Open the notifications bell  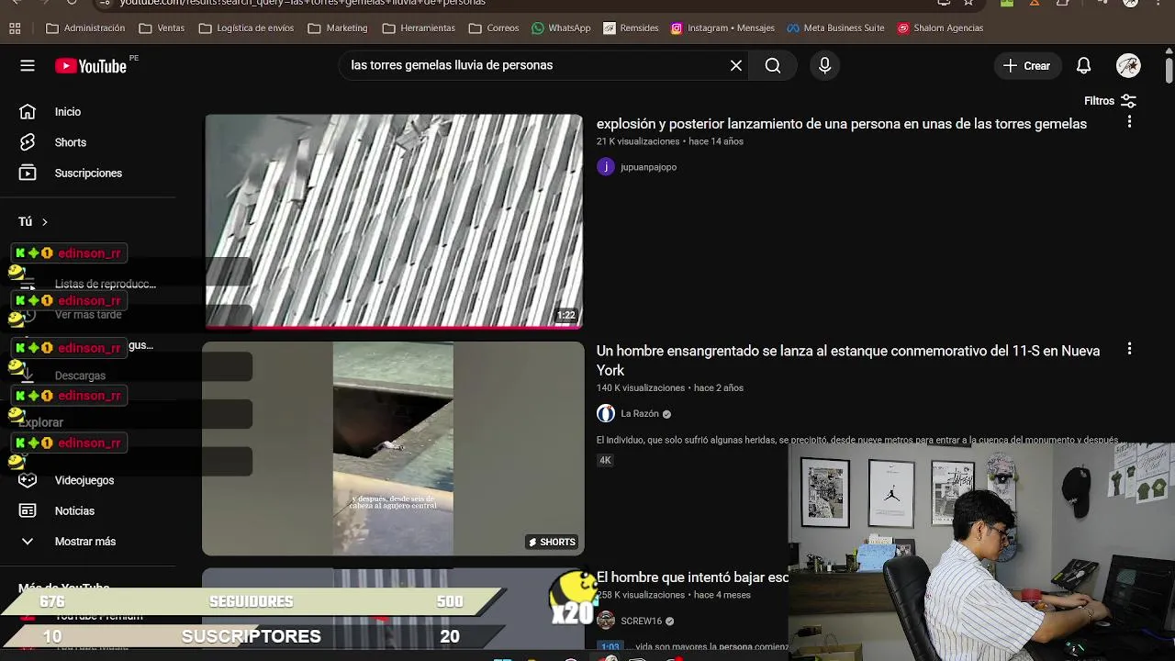[x=1084, y=65]
